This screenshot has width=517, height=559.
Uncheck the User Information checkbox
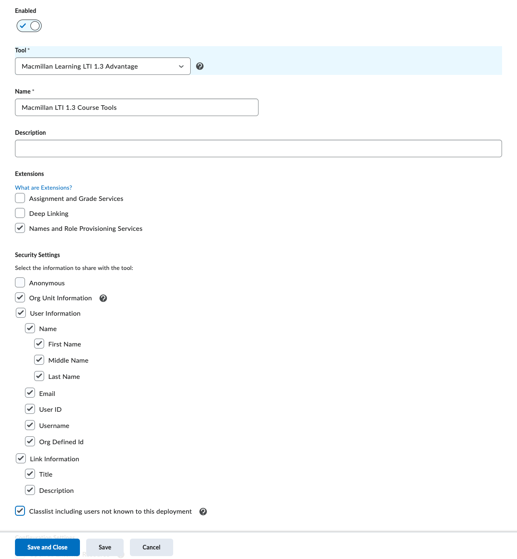(x=21, y=313)
